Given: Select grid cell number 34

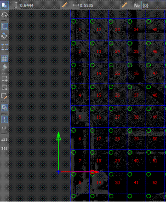Looking at the screenshot, I should [x=136, y=30].
